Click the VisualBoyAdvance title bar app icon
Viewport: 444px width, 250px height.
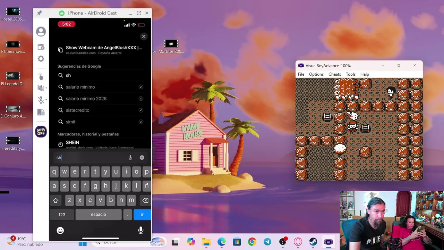click(x=301, y=66)
